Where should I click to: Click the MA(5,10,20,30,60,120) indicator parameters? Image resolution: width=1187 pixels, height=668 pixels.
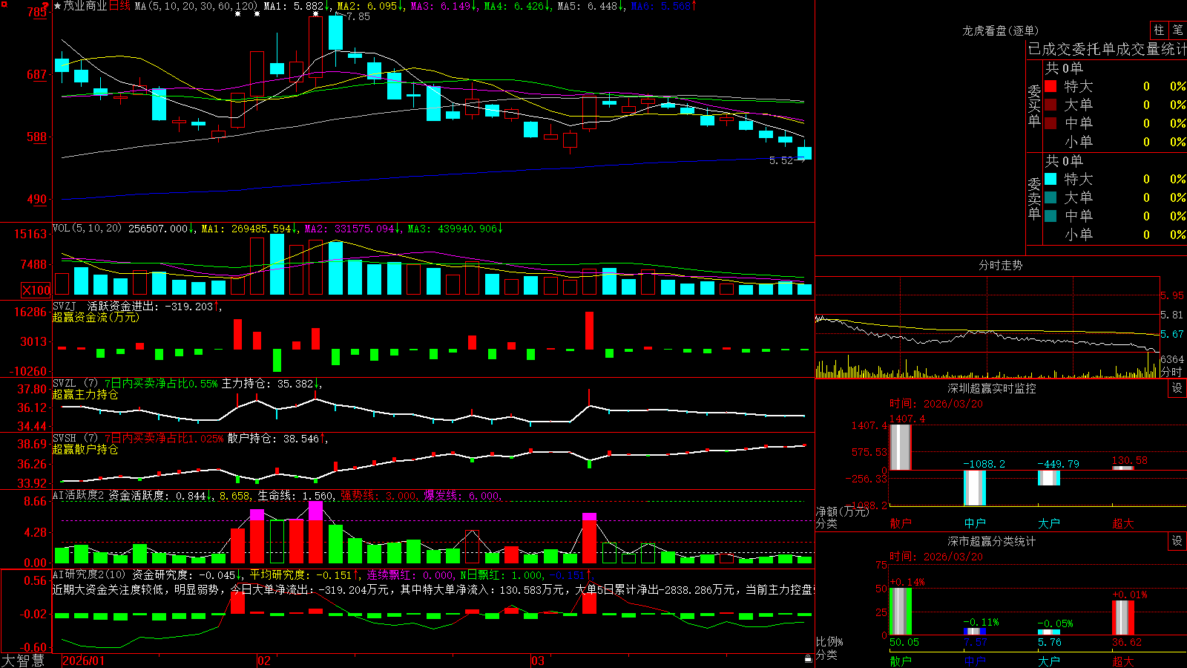196,6
